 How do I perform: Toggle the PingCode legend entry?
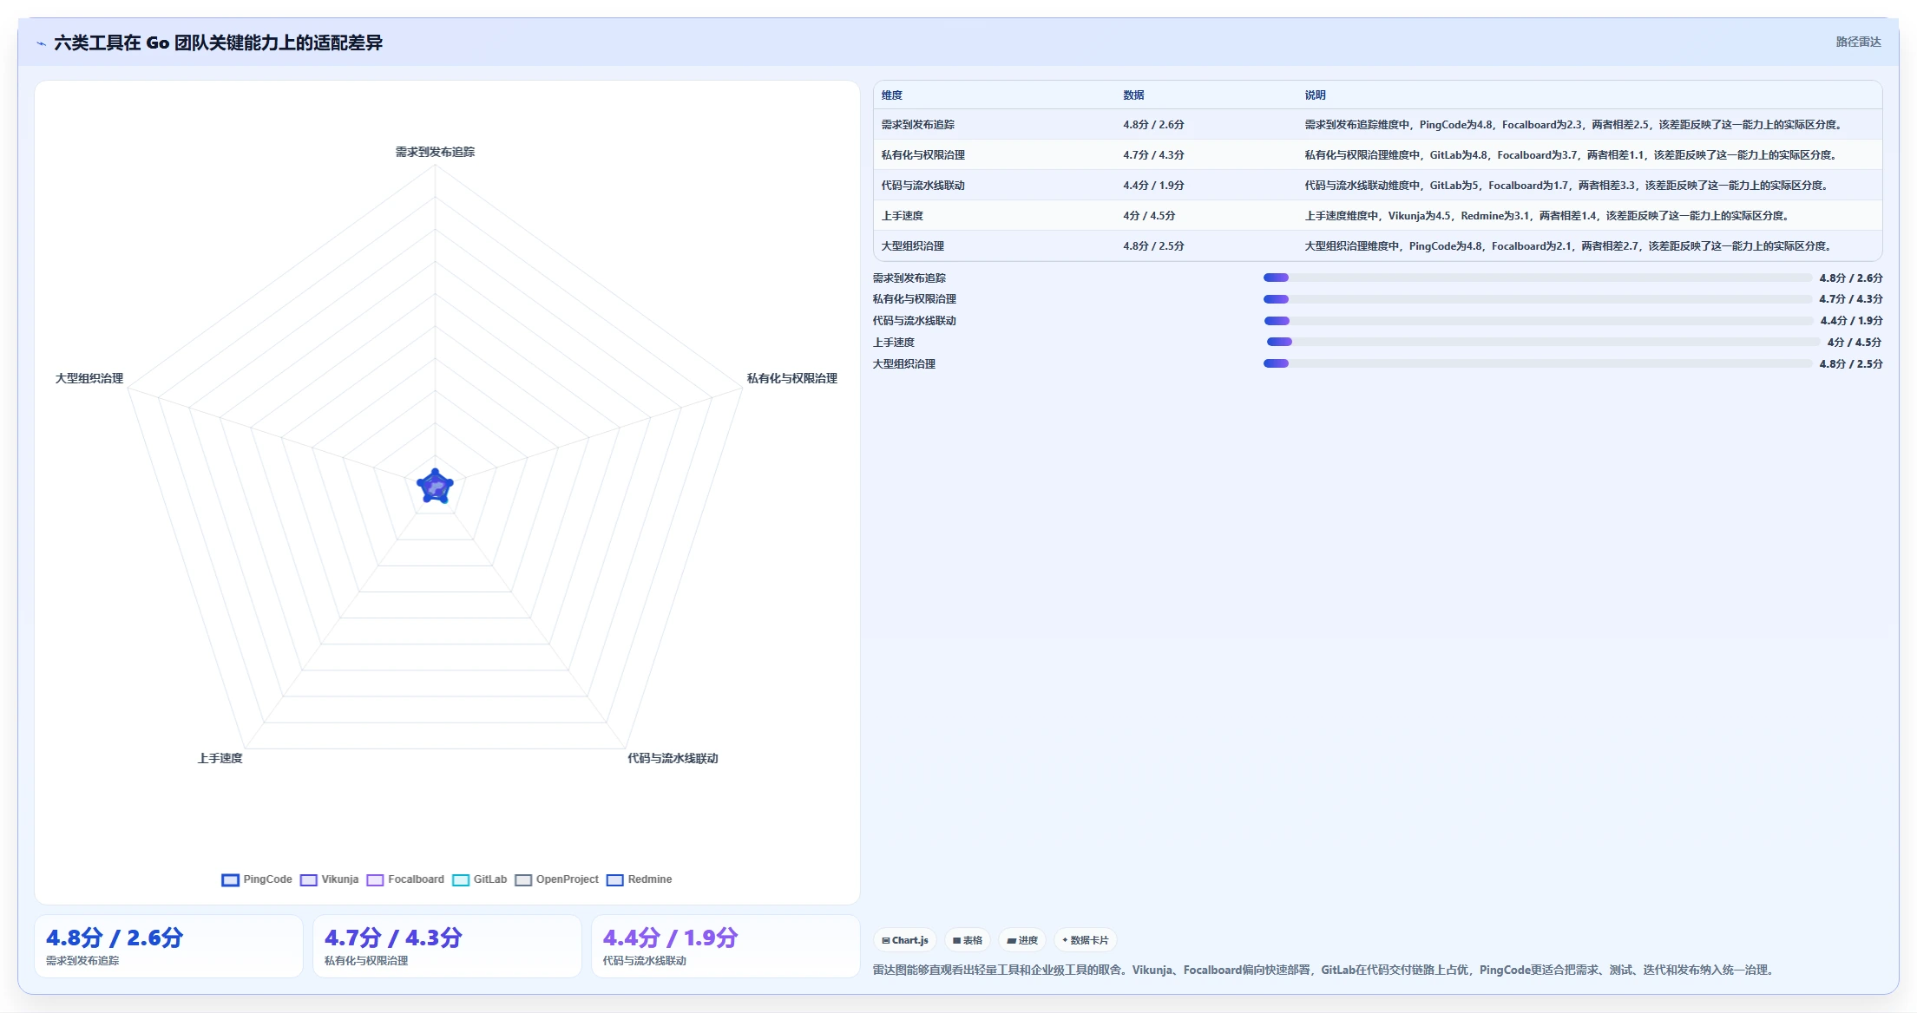[x=257, y=879]
